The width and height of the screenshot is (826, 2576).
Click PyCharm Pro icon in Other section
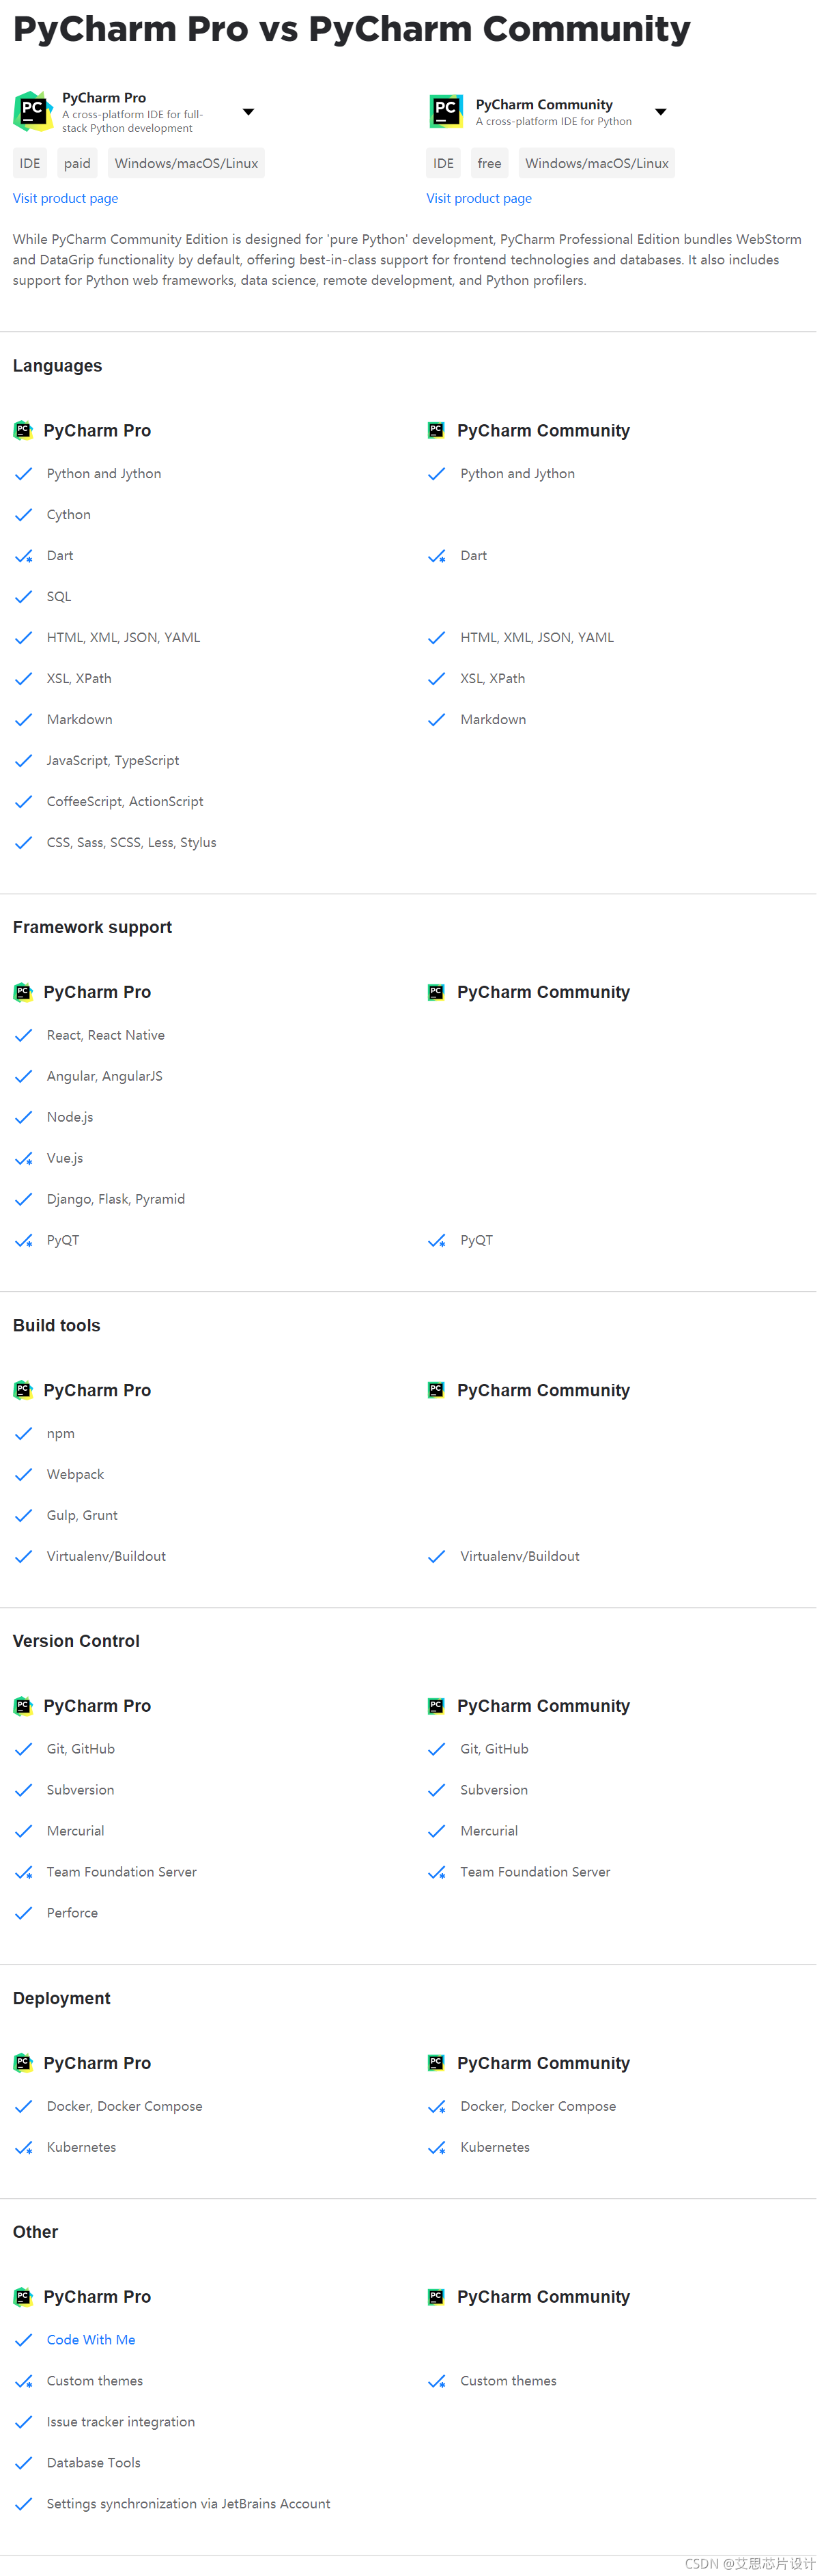23,2298
